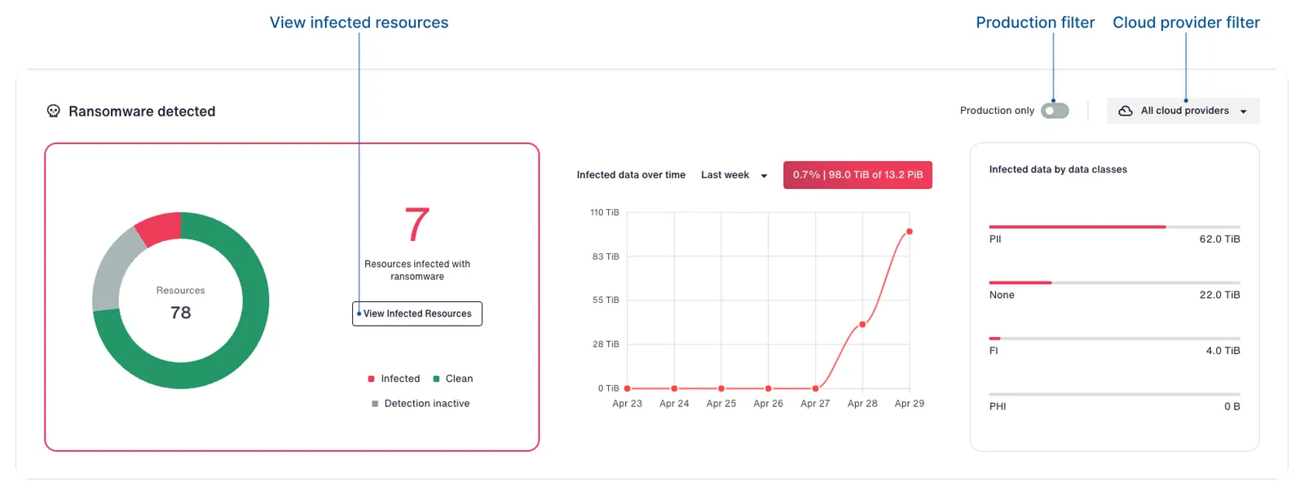Click the None data class progress bar
1304x495 pixels.
(1114, 283)
